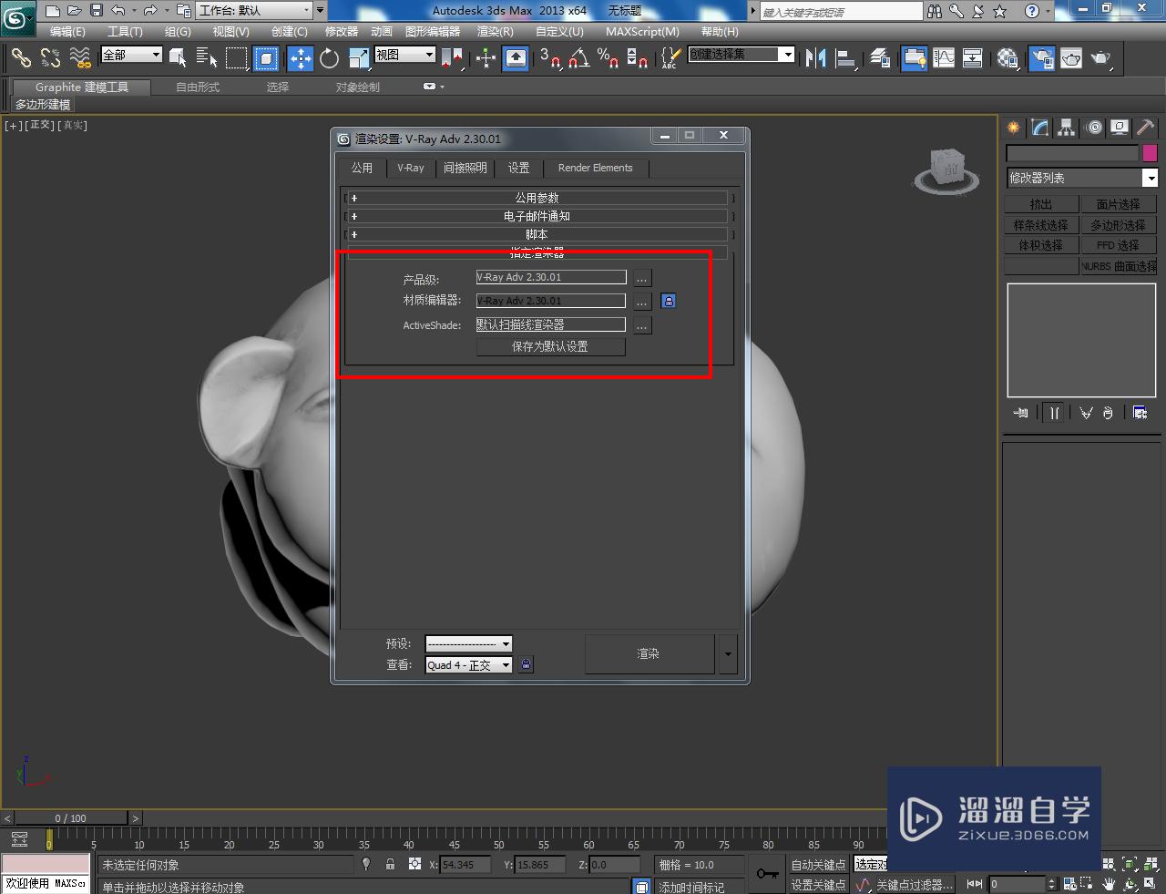Switch to 设置 tab in render dialog

click(518, 168)
